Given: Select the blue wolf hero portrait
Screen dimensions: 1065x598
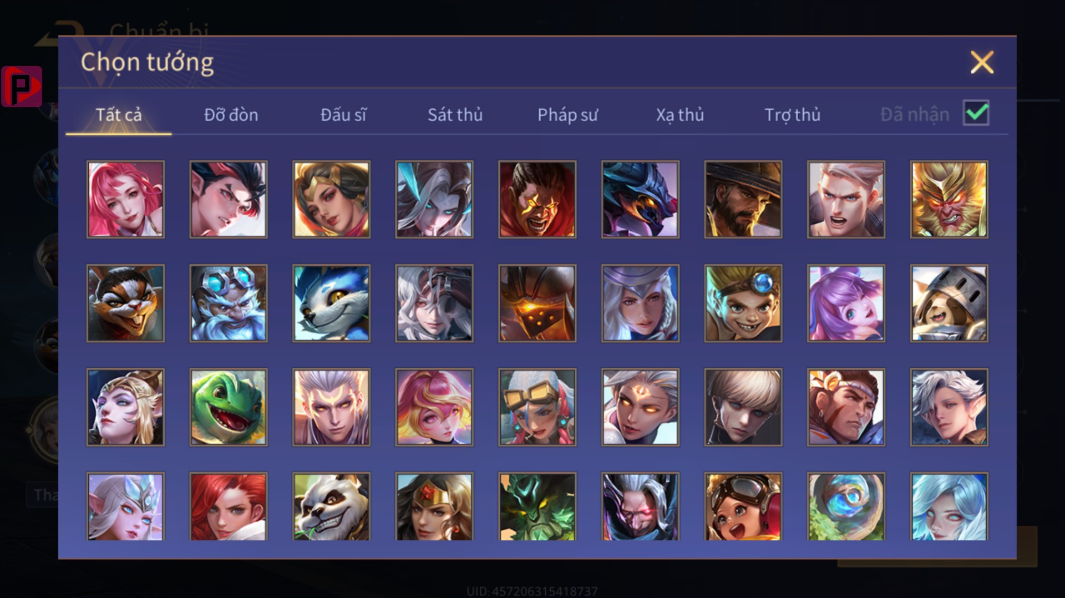Looking at the screenshot, I should point(332,303).
